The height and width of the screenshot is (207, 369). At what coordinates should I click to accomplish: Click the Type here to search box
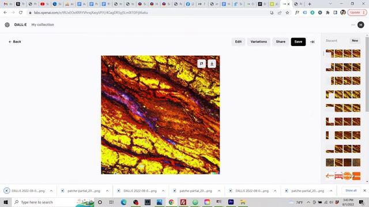[53, 202]
